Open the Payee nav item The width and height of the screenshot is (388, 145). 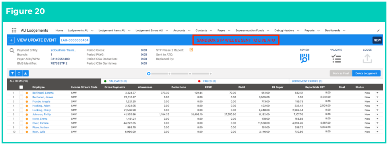click(221, 31)
